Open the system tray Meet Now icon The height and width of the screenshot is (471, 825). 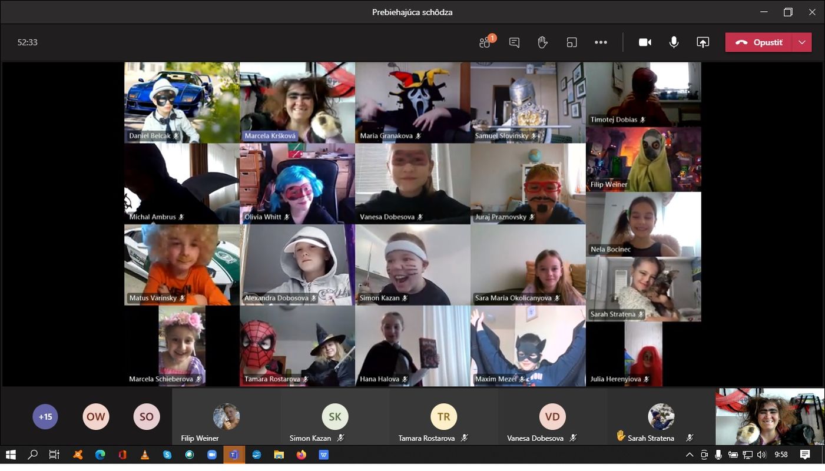pos(704,455)
